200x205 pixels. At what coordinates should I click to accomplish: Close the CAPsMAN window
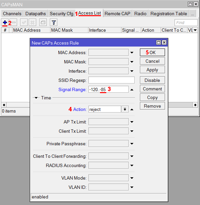(196, 4)
